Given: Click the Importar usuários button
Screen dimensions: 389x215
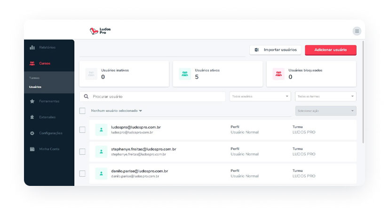Looking at the screenshot, I should [275, 50].
